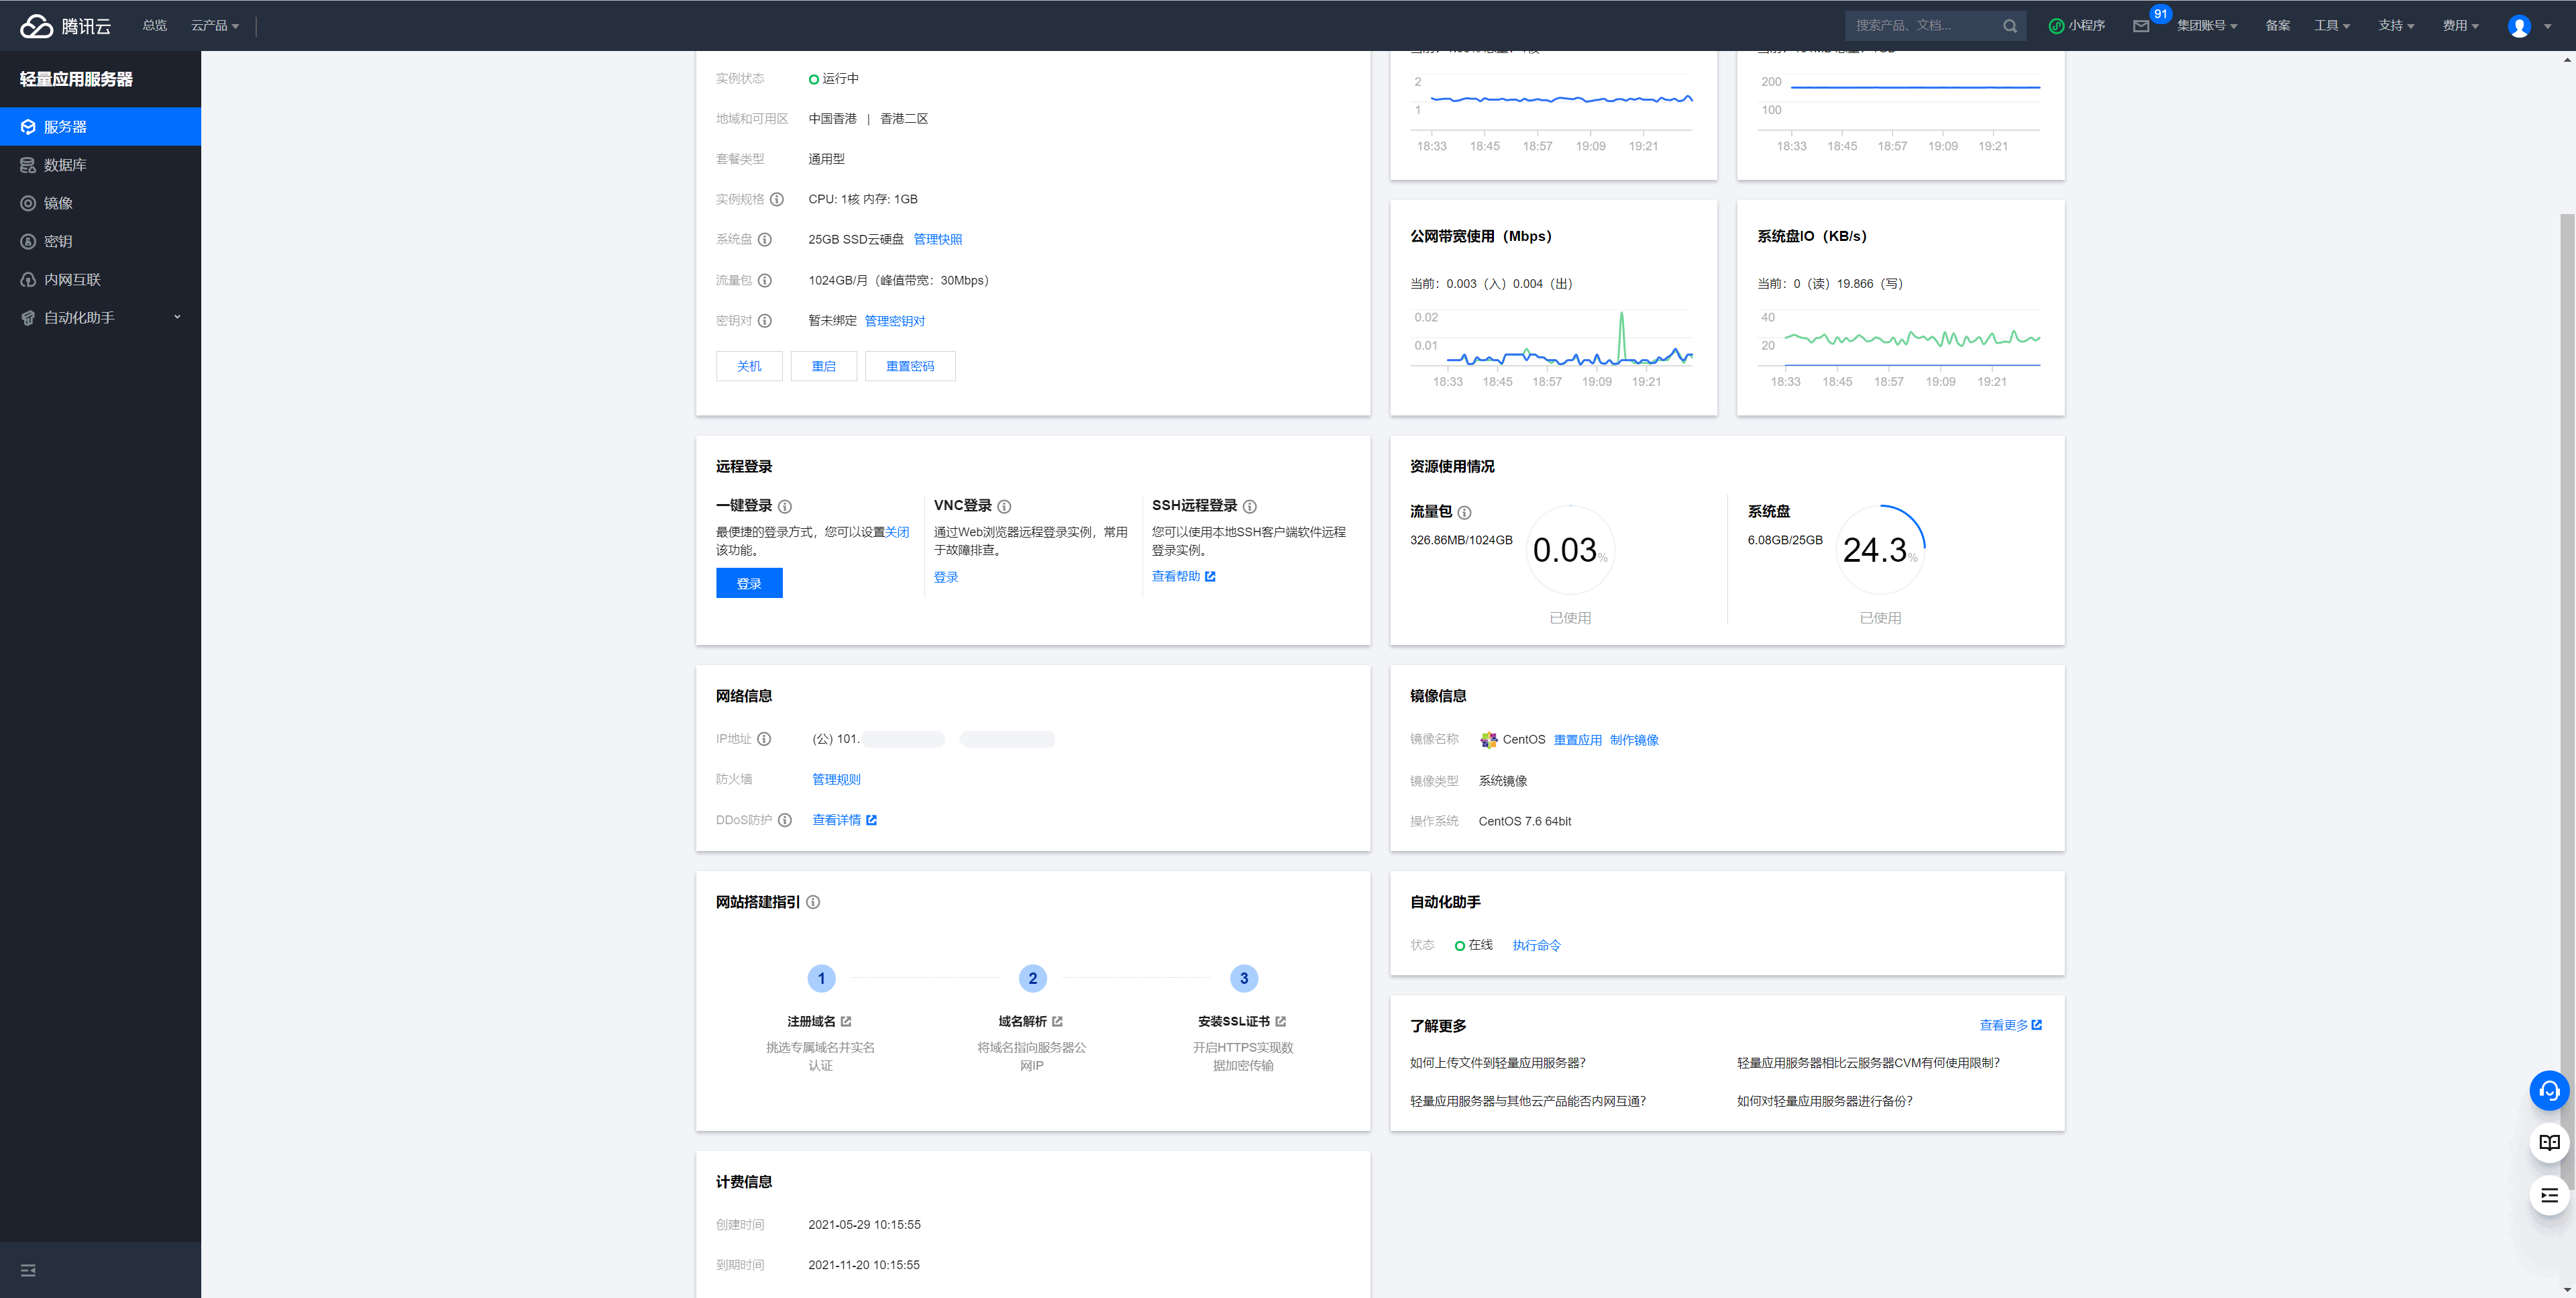Open 密钥 in the sidebar
The height and width of the screenshot is (1298, 2576).
100,241
